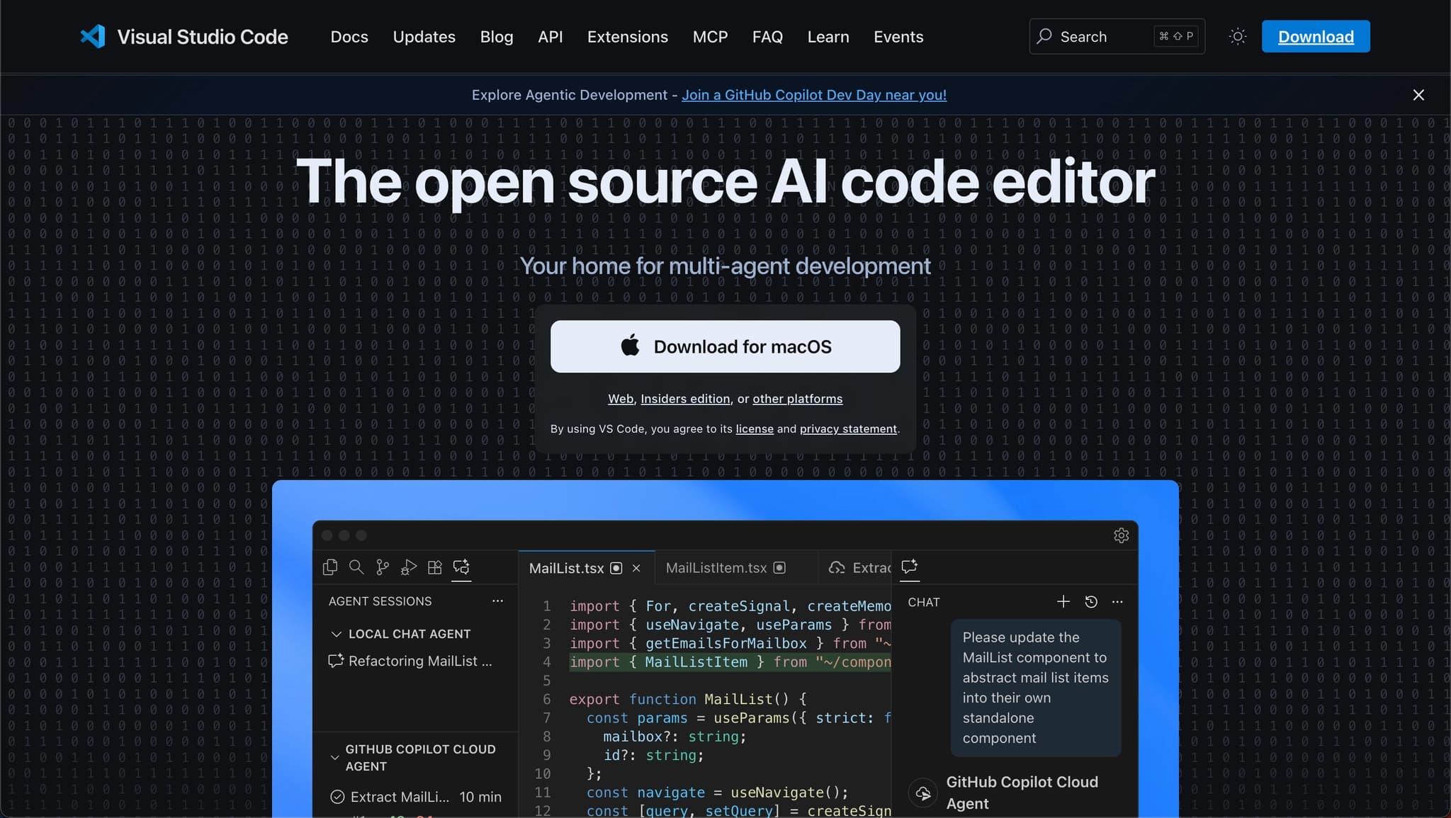Click Download for macOS
This screenshot has height=818, width=1451.
(x=725, y=346)
